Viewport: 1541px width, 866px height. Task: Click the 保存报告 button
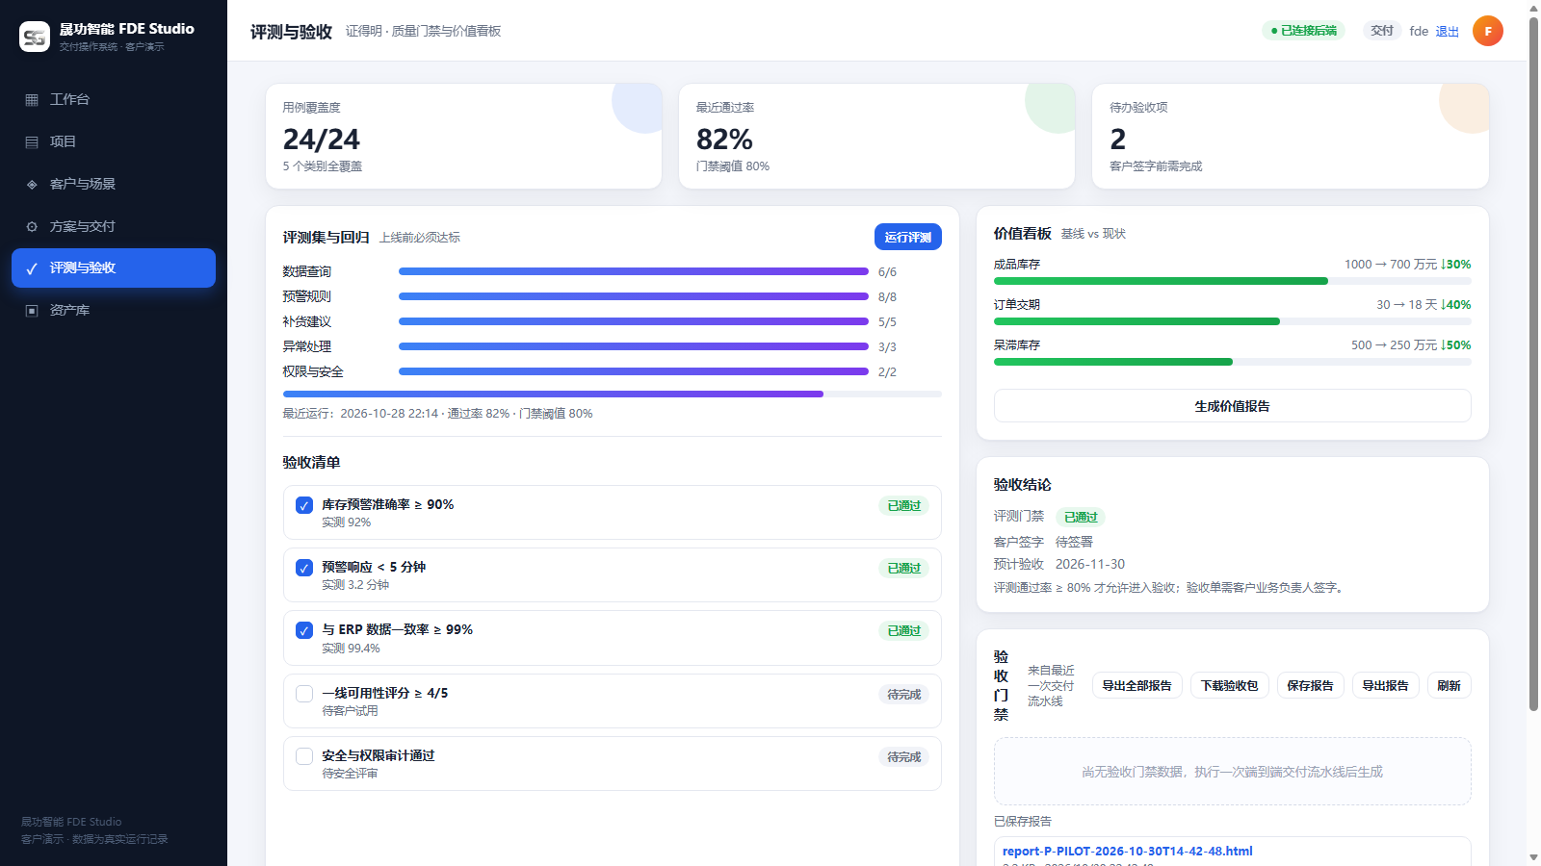point(1311,685)
